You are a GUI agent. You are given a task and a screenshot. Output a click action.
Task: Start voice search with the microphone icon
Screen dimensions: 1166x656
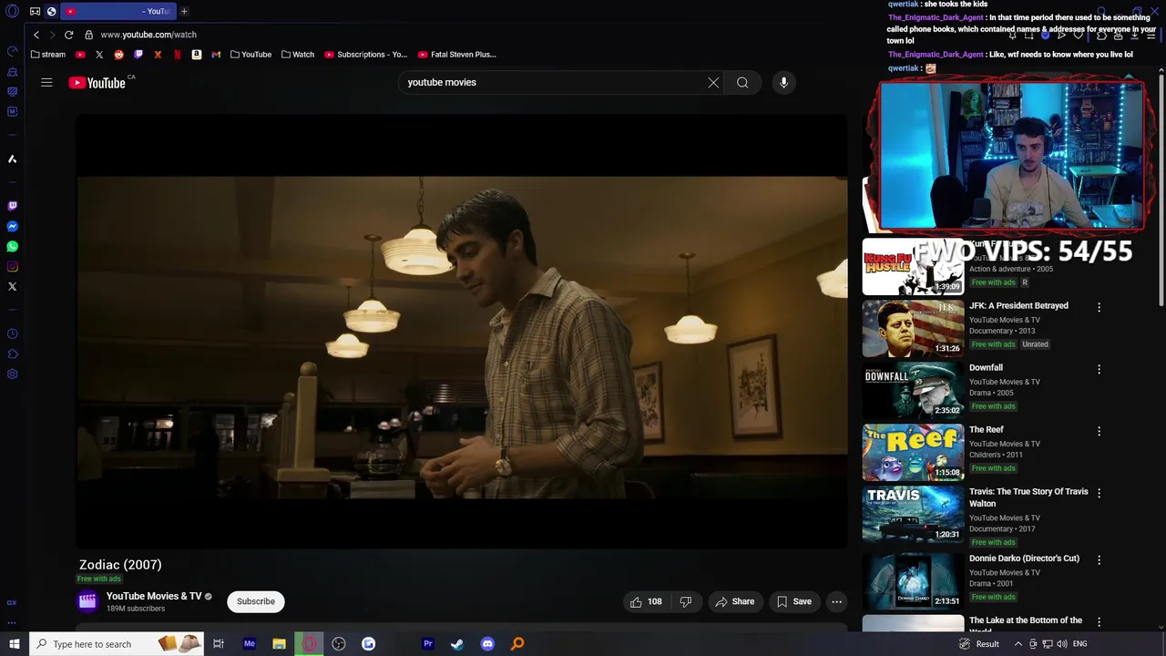[783, 82]
